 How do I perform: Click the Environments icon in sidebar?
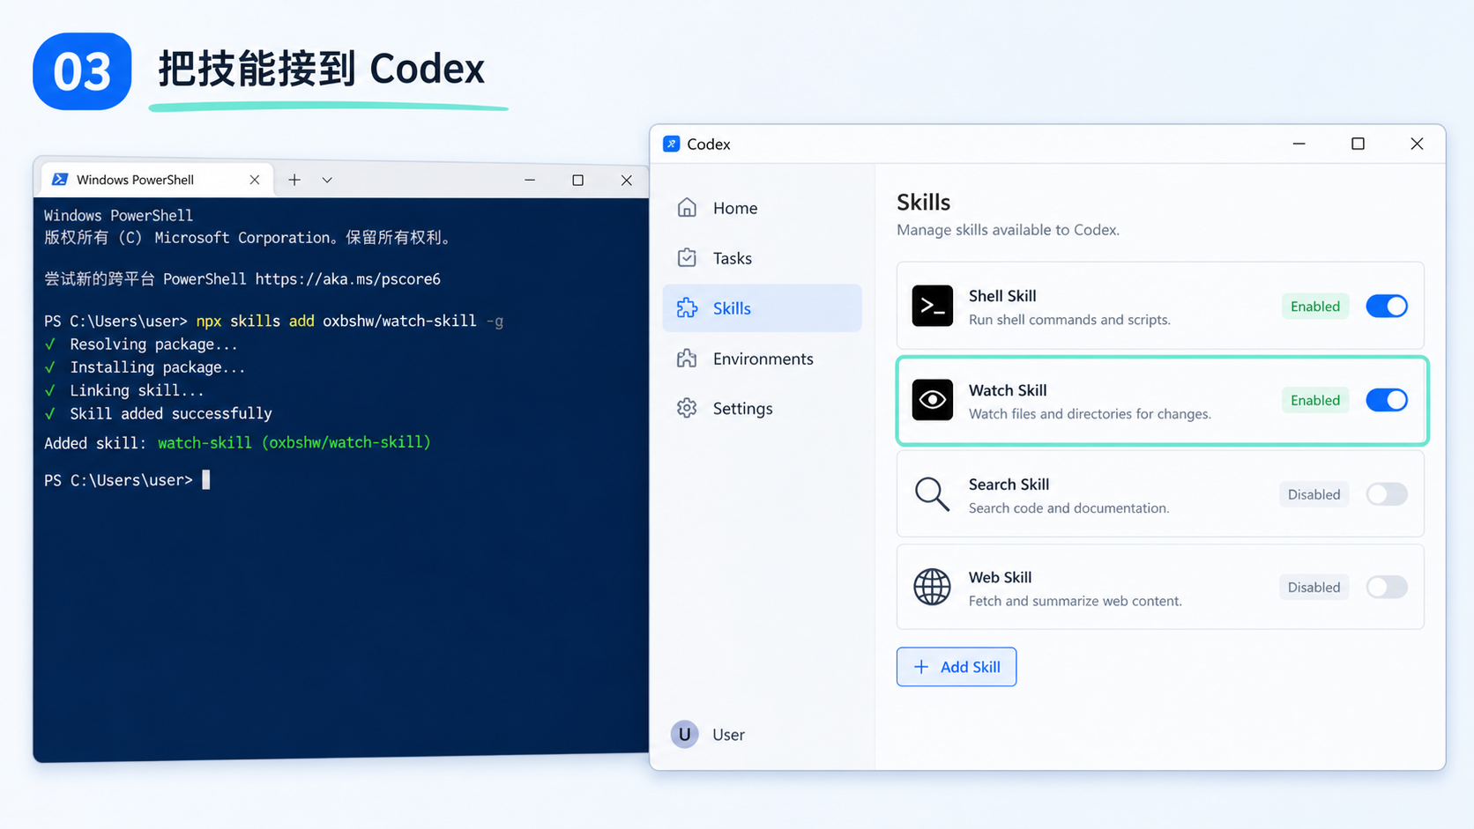tap(687, 359)
